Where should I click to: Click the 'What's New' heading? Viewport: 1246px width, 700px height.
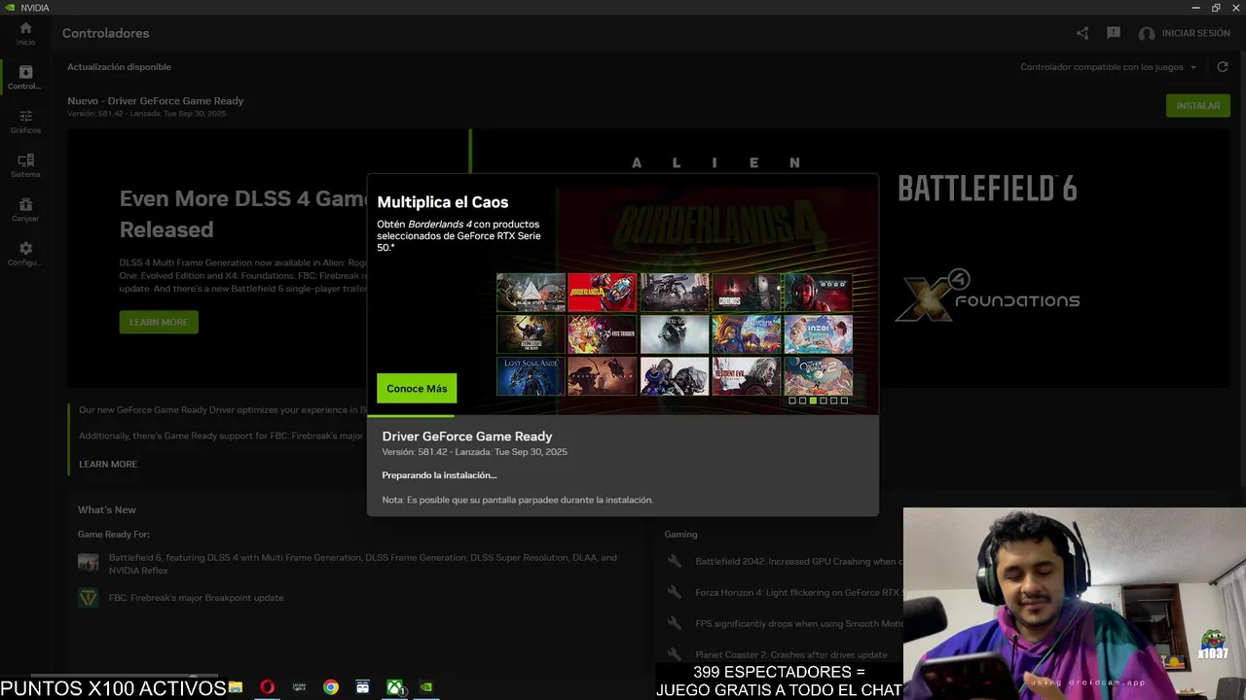(x=107, y=509)
